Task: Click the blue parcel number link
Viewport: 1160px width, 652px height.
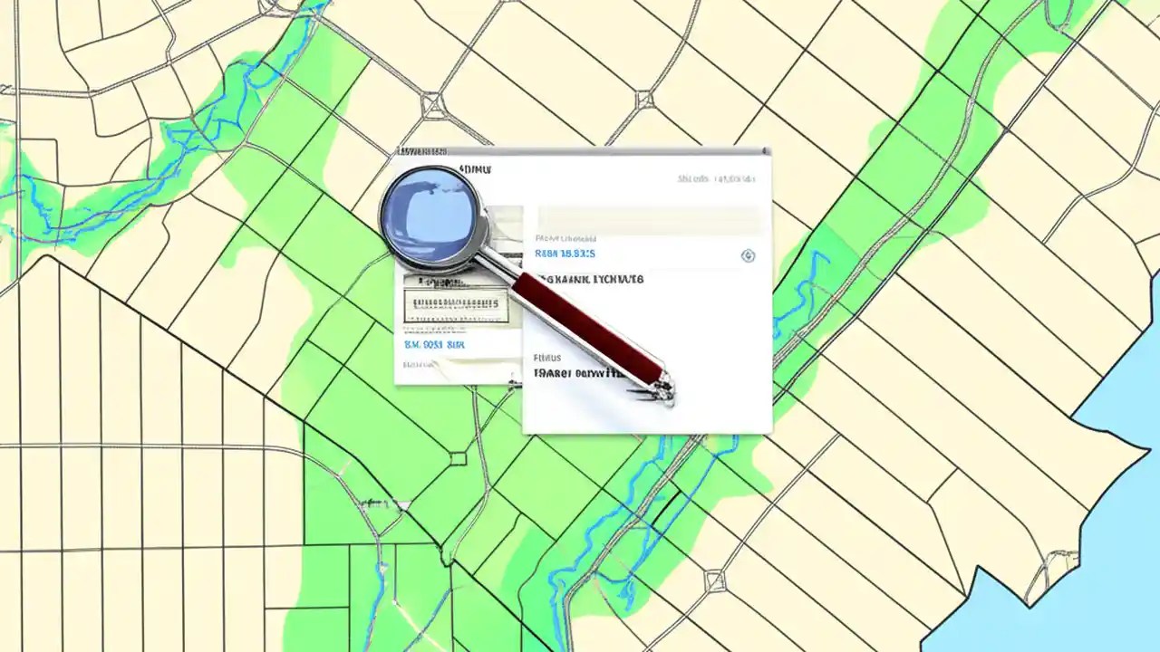Action: click(568, 254)
